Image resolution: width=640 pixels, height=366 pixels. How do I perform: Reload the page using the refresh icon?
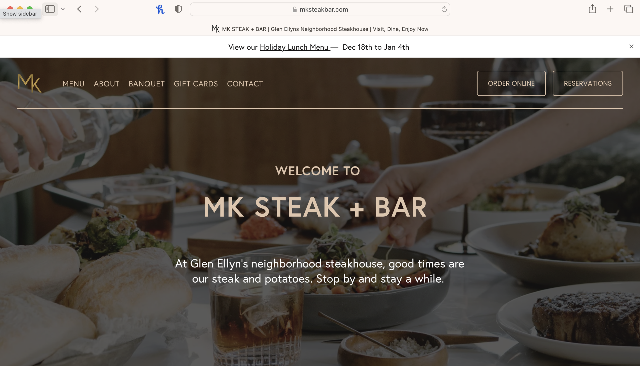444,9
